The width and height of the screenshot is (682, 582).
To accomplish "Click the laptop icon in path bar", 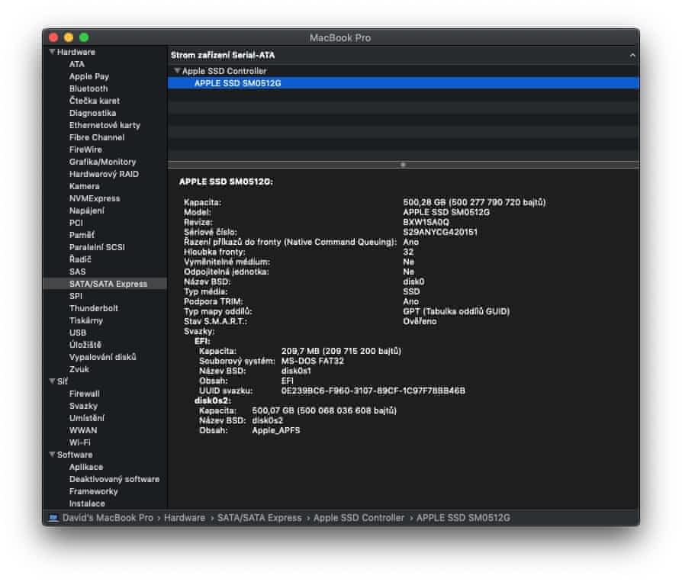I will (53, 518).
